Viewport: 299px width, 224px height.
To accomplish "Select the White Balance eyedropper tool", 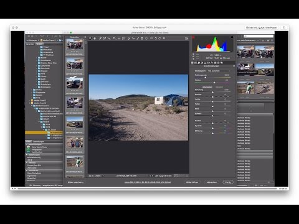I will coord(100,39).
